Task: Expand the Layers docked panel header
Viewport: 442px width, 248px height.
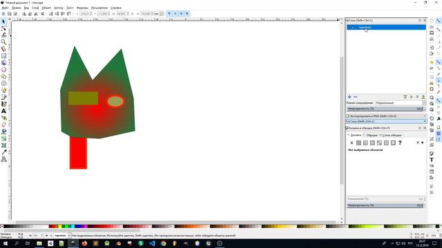Action: pyautogui.click(x=386, y=121)
